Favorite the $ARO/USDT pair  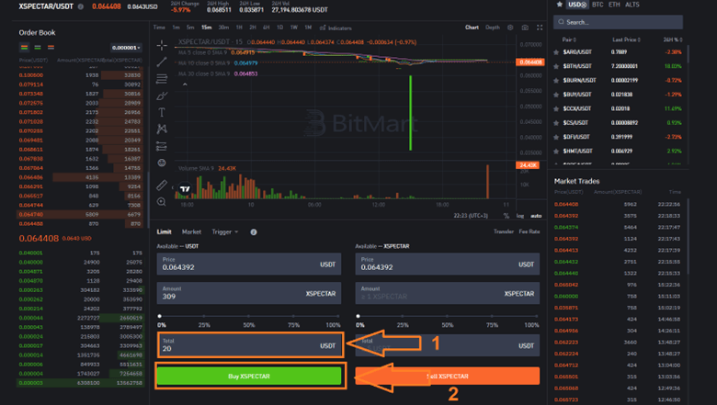tap(556, 52)
